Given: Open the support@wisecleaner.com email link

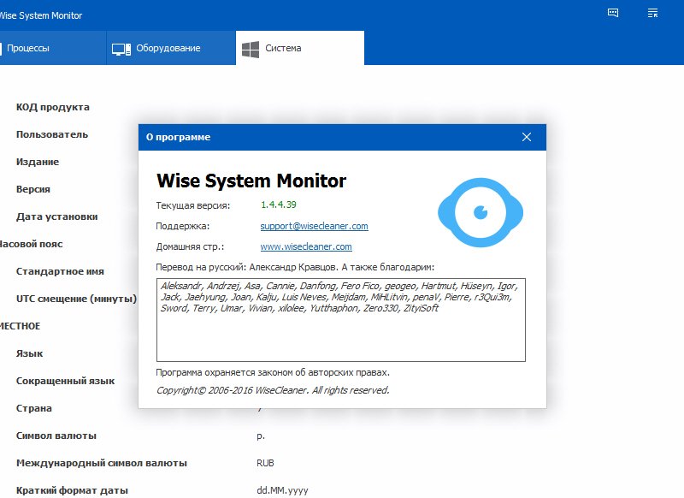Looking at the screenshot, I should point(314,226).
